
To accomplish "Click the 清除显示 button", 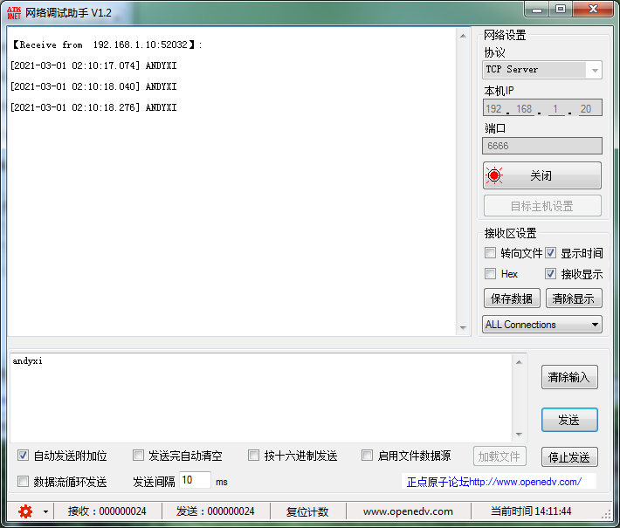I will point(574,298).
